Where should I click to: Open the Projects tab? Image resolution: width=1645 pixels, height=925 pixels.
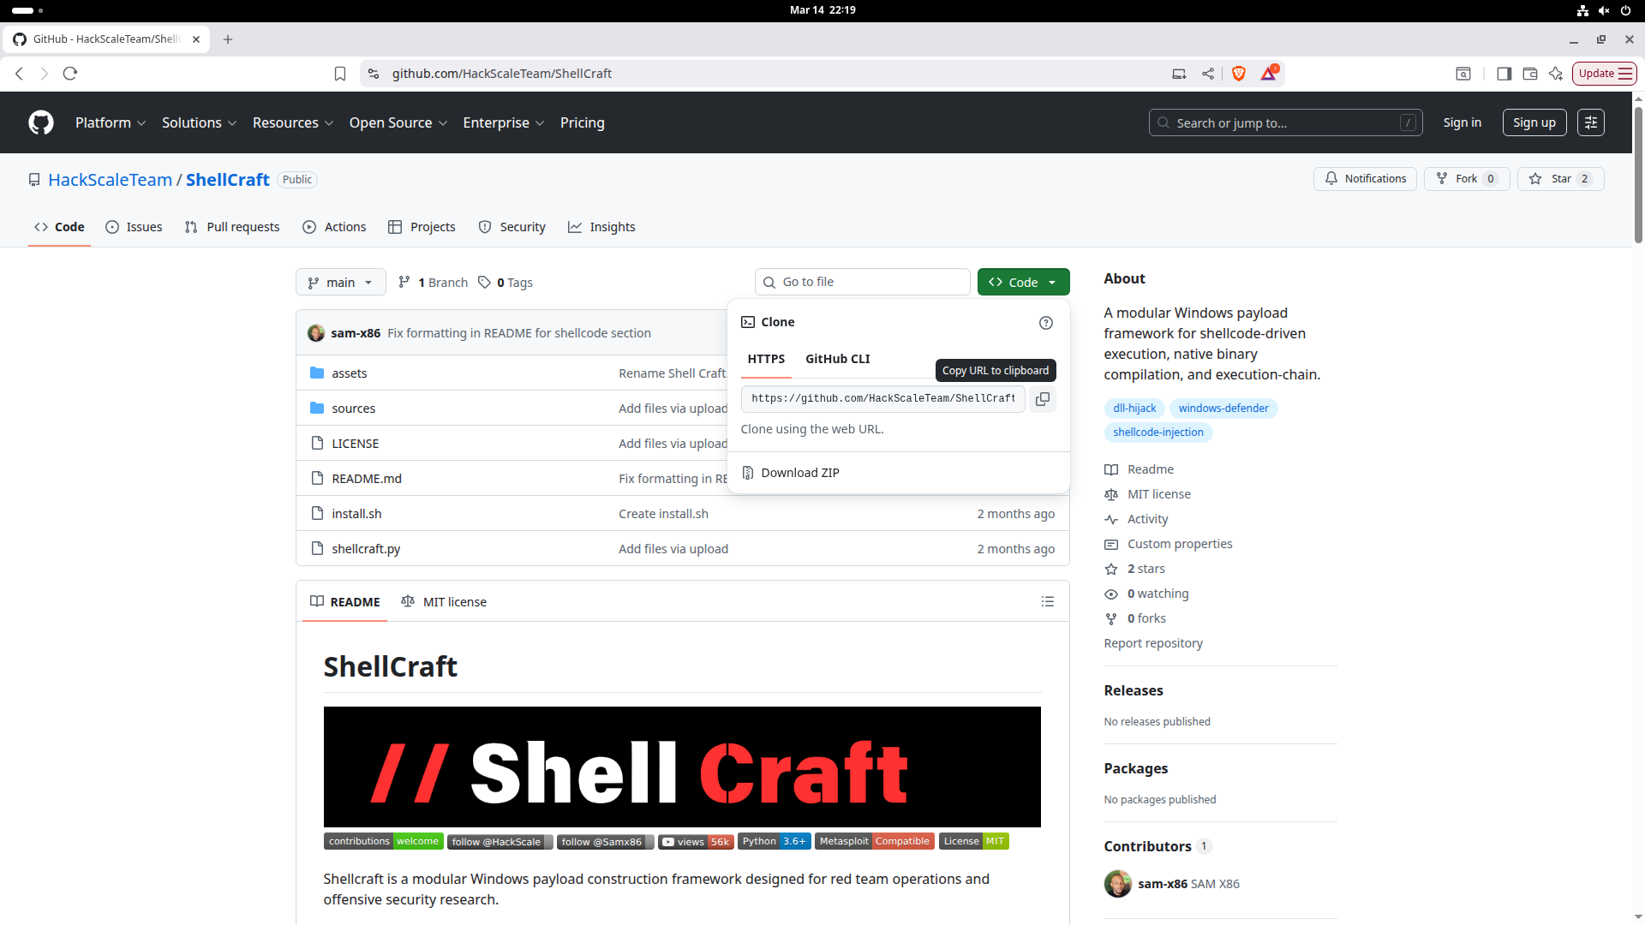422,227
